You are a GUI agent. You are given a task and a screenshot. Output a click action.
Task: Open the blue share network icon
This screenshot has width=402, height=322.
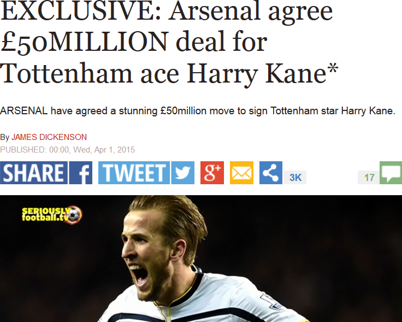tap(271, 173)
